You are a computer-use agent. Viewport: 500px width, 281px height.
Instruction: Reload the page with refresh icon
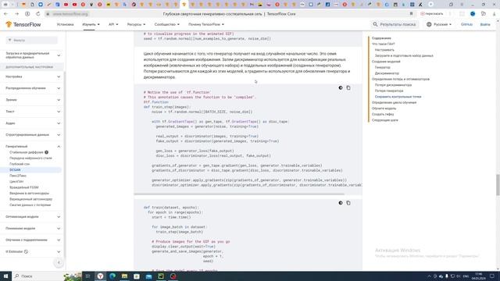(38, 14)
